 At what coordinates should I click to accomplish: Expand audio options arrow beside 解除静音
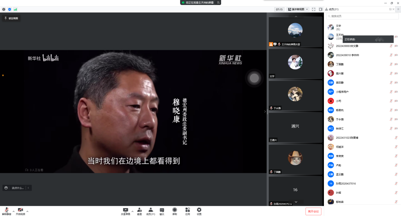point(13,211)
